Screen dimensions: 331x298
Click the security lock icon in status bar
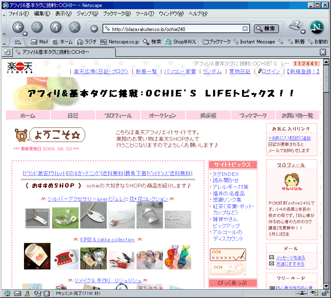324,293
